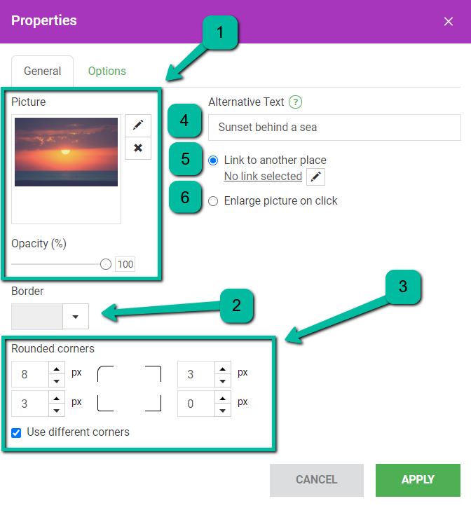
Task: Decrease the top-right corner radius
Action: point(223,381)
